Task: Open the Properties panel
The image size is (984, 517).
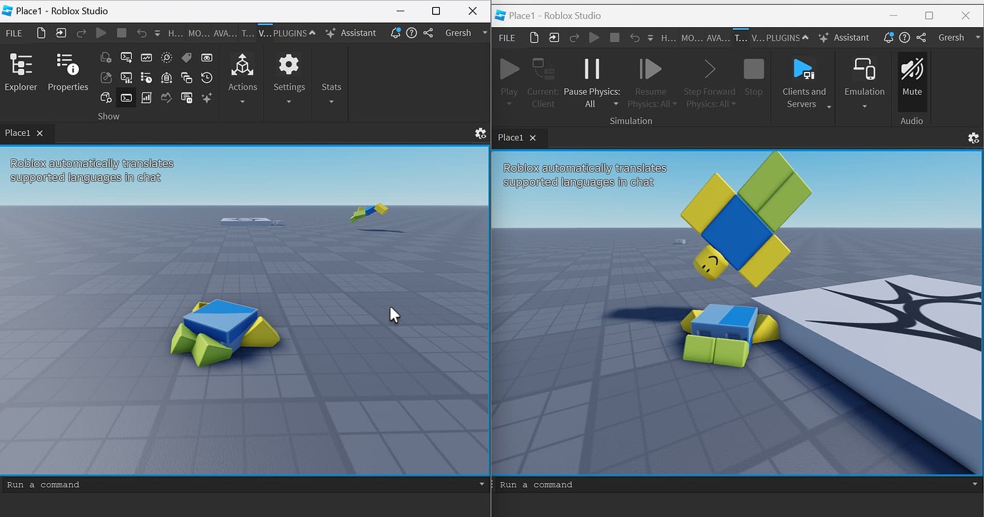Action: tap(67, 71)
